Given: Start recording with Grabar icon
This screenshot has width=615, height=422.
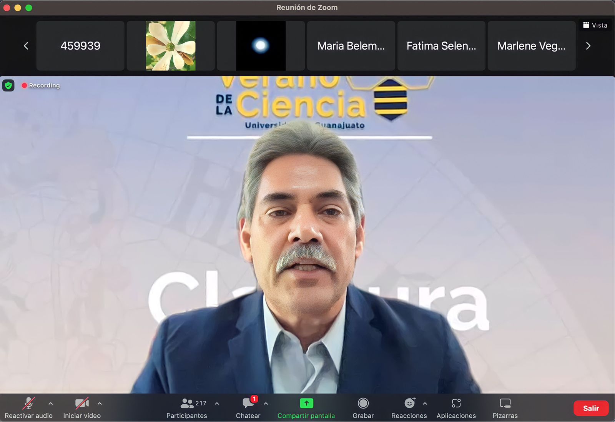Looking at the screenshot, I should (363, 403).
